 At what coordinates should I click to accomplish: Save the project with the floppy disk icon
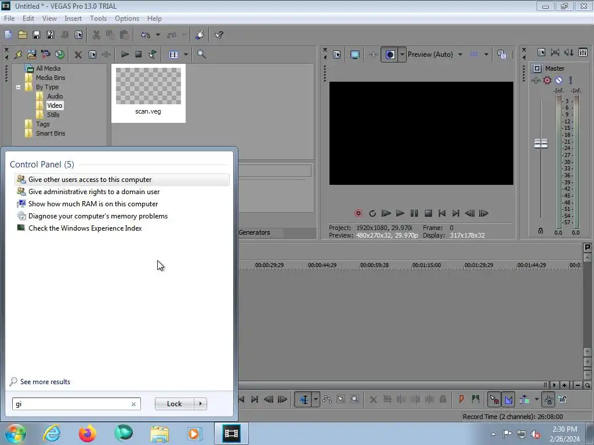pos(37,35)
